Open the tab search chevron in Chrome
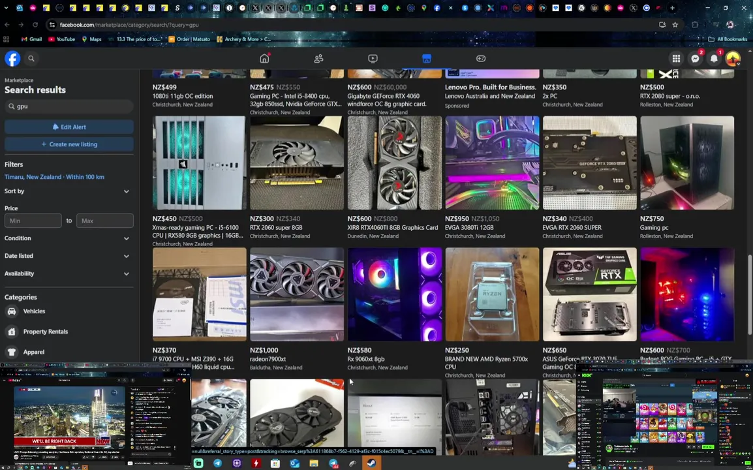 coord(6,8)
